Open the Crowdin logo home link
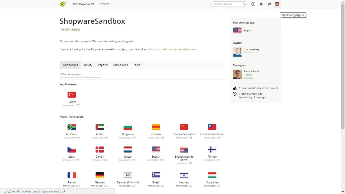 [63, 4]
